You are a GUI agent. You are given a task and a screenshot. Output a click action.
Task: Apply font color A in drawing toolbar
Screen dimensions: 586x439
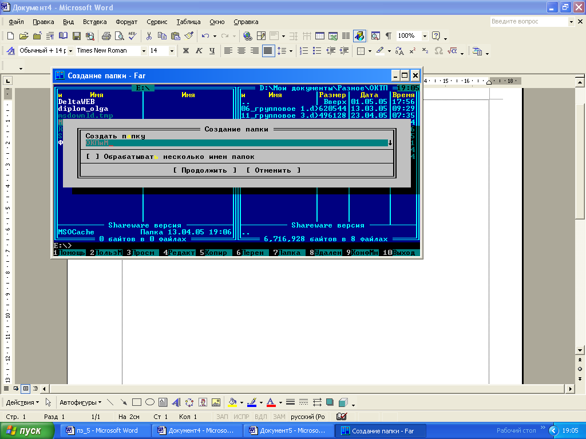click(271, 402)
